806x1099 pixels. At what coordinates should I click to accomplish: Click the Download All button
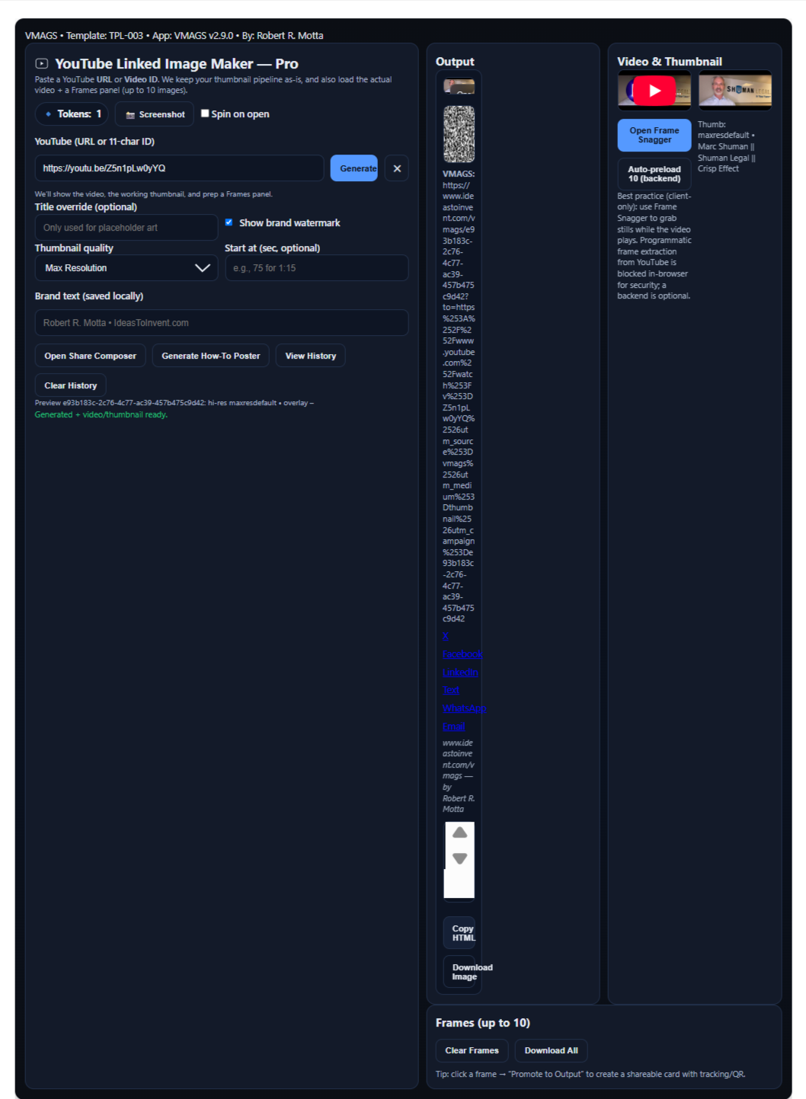click(551, 1051)
